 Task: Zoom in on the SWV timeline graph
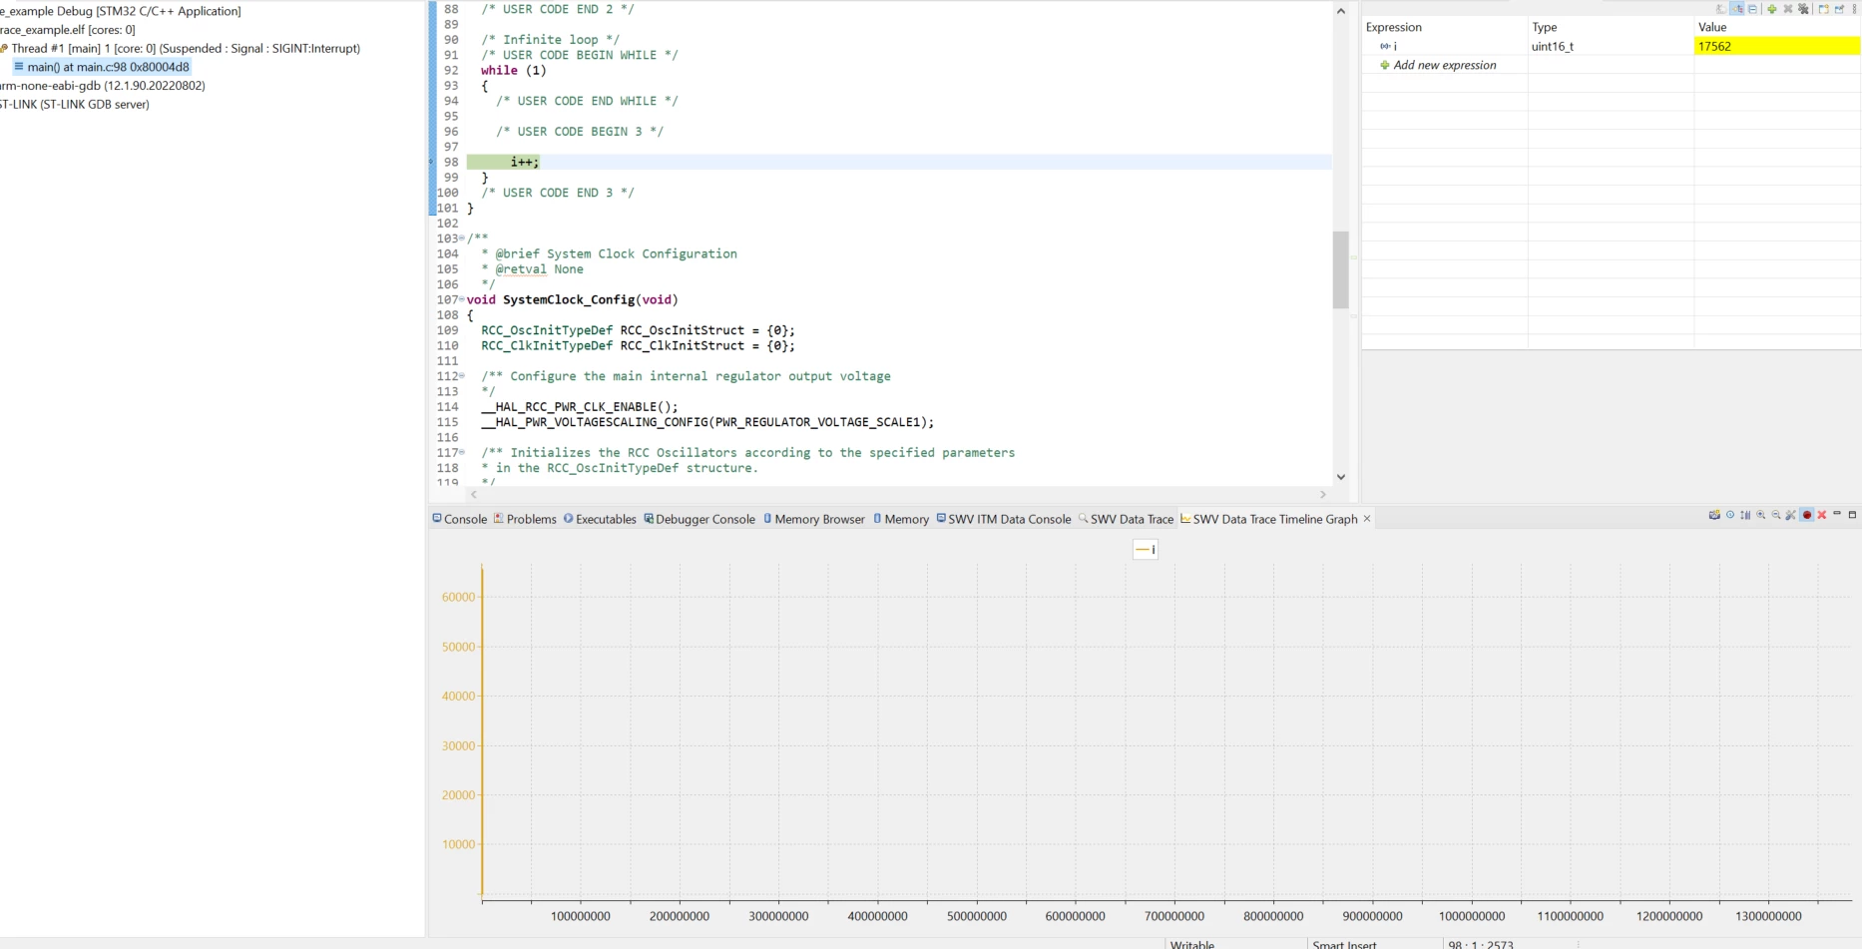[1761, 515]
